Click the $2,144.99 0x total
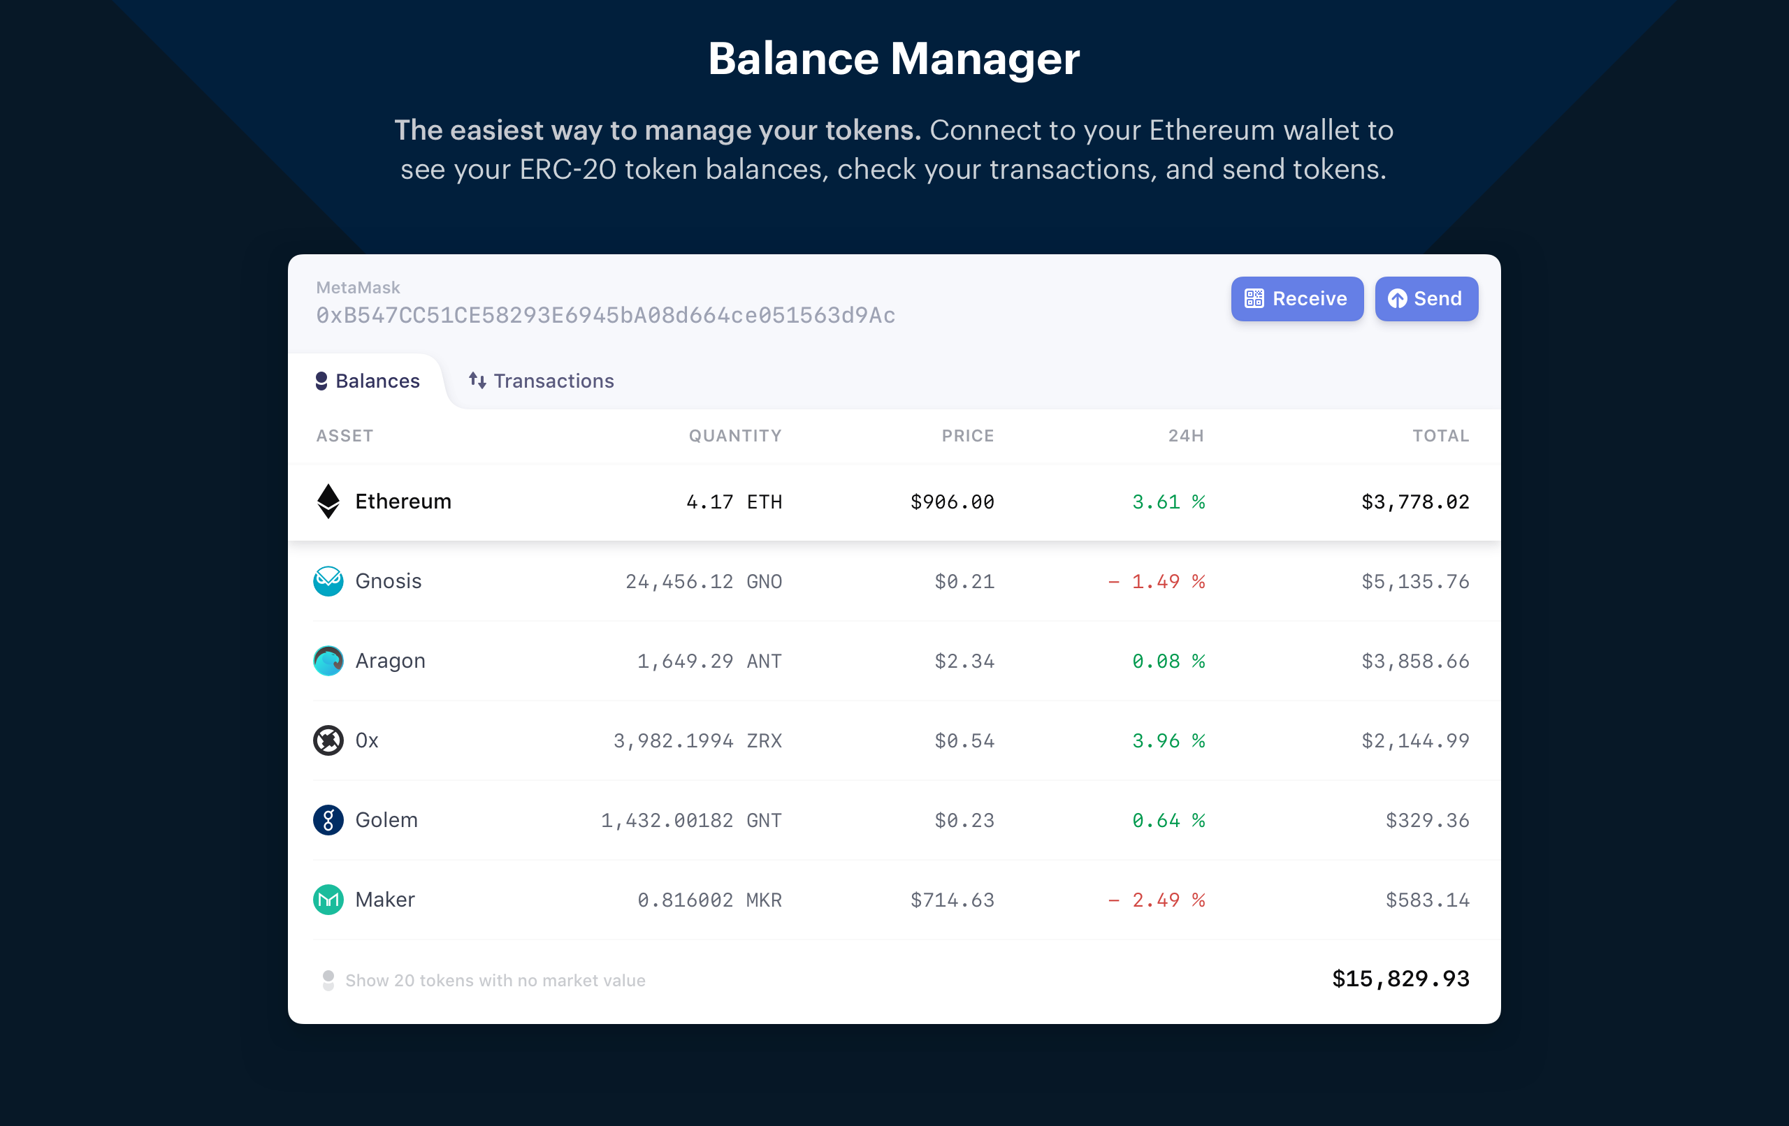The width and height of the screenshot is (1789, 1126). pos(1415,740)
